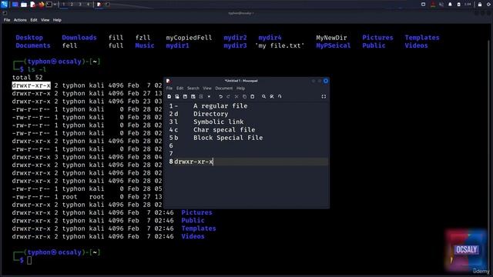The height and width of the screenshot is (277, 493).
Task: Open terminal Help menu
Action: (x=57, y=20)
